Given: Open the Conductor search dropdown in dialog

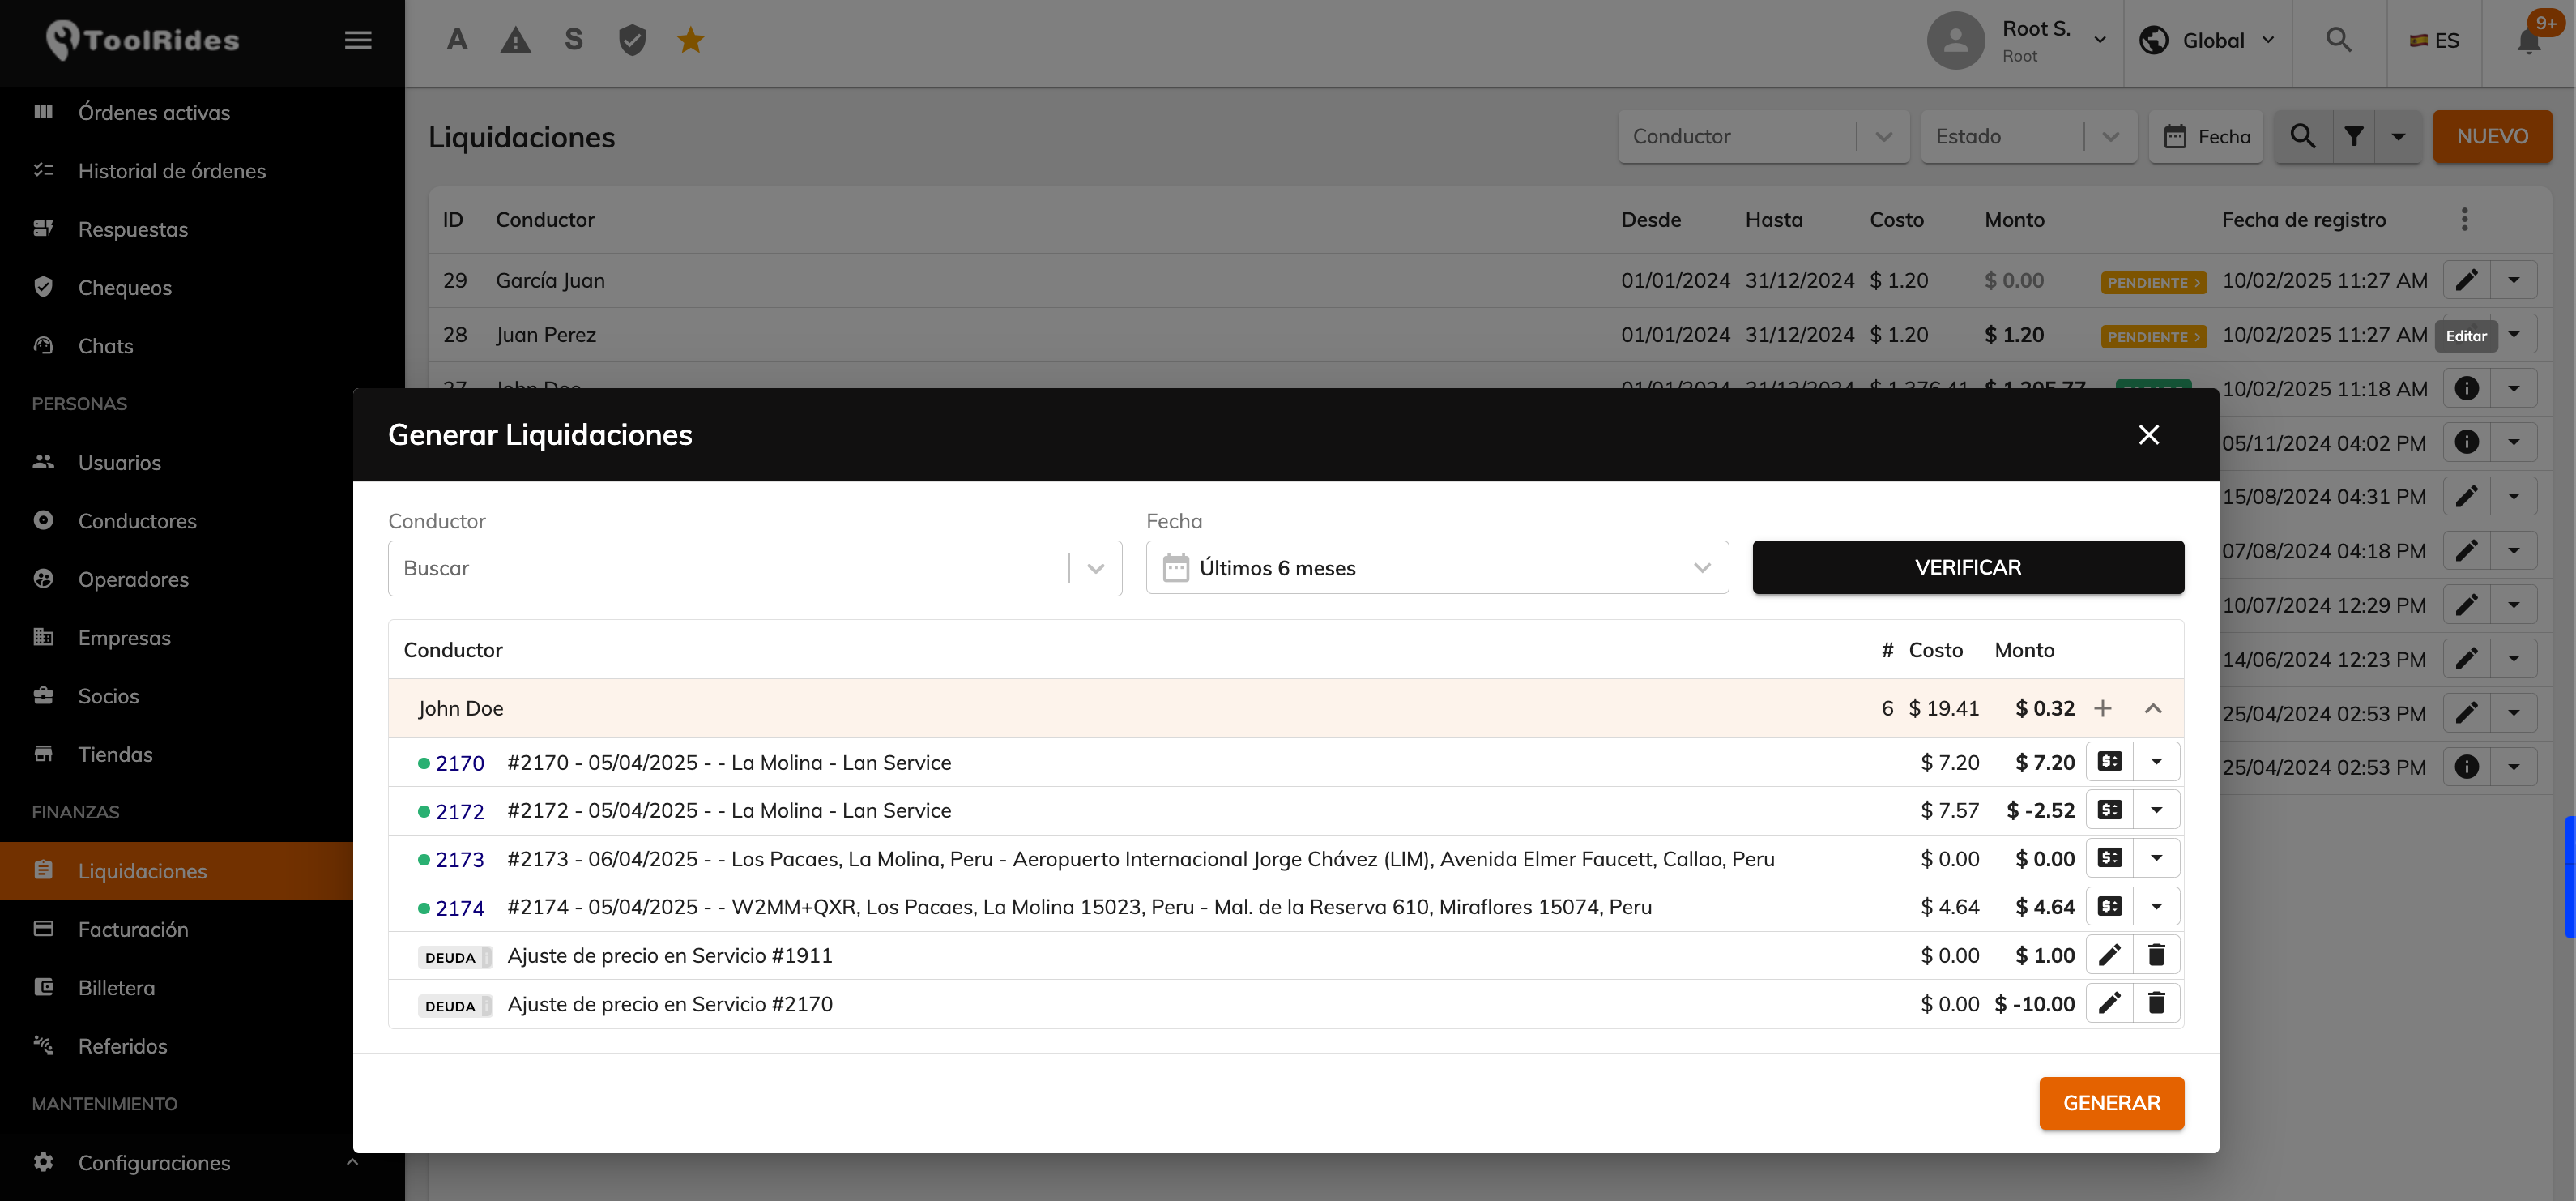Looking at the screenshot, I should pos(755,568).
